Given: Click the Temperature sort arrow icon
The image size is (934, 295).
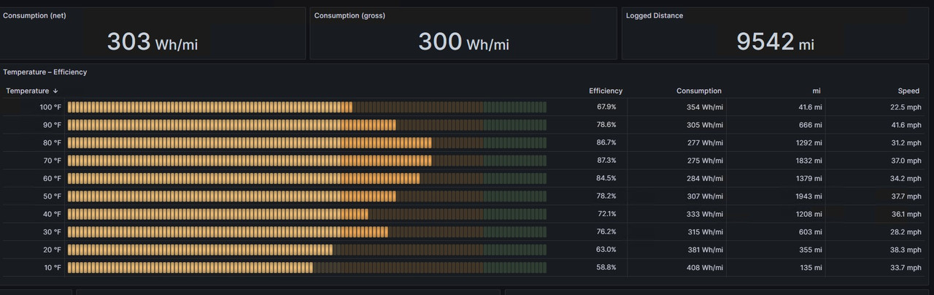Looking at the screenshot, I should coord(55,91).
